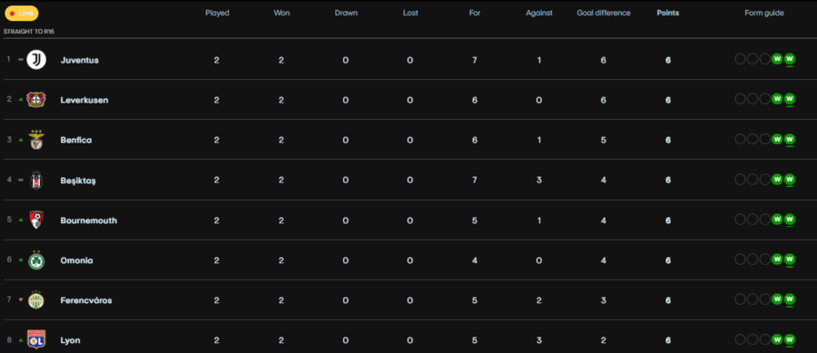The image size is (817, 353).
Task: Click the Ferencváros club crest
Action: click(x=36, y=299)
